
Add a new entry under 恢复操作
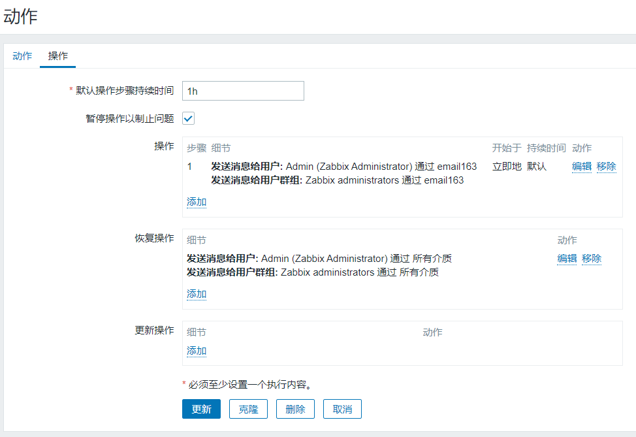click(x=197, y=294)
